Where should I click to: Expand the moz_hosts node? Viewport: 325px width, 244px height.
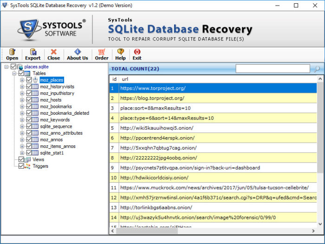[x=22, y=100]
